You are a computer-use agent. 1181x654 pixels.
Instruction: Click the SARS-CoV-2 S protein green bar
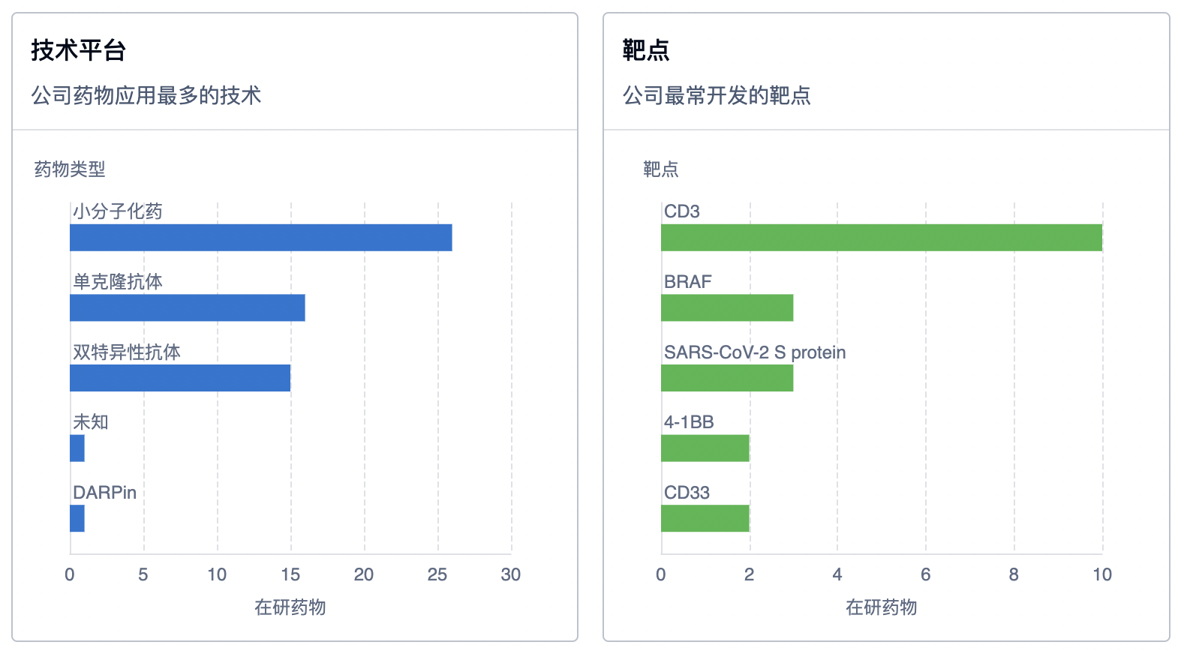tap(726, 378)
